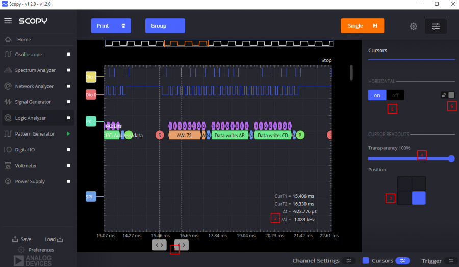Click the Home icon in sidebar
This screenshot has width=459, height=267.
tap(8, 39)
